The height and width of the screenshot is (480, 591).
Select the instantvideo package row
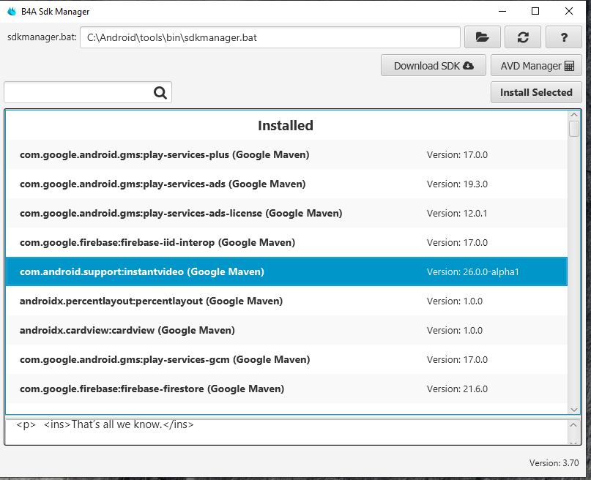(x=286, y=271)
